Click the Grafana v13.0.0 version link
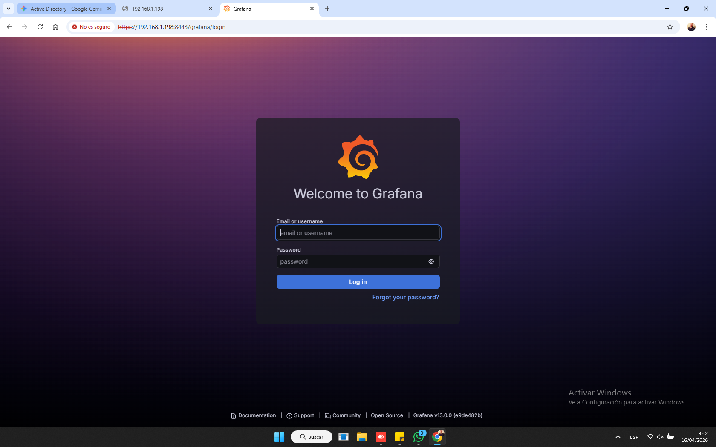The image size is (716, 447). pos(447,415)
